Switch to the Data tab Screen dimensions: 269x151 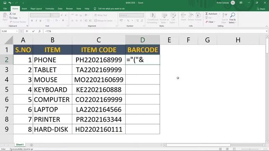pos(60,8)
